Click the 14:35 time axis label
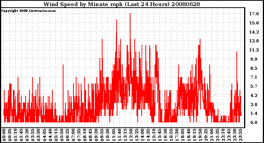Screen dimensions: 264x143 coord(148,135)
